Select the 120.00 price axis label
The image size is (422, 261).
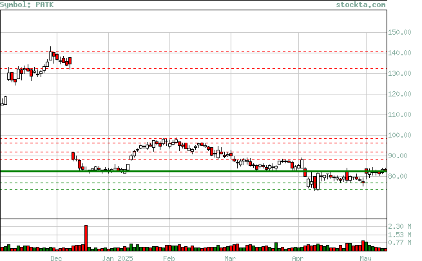pyautogui.click(x=399, y=94)
